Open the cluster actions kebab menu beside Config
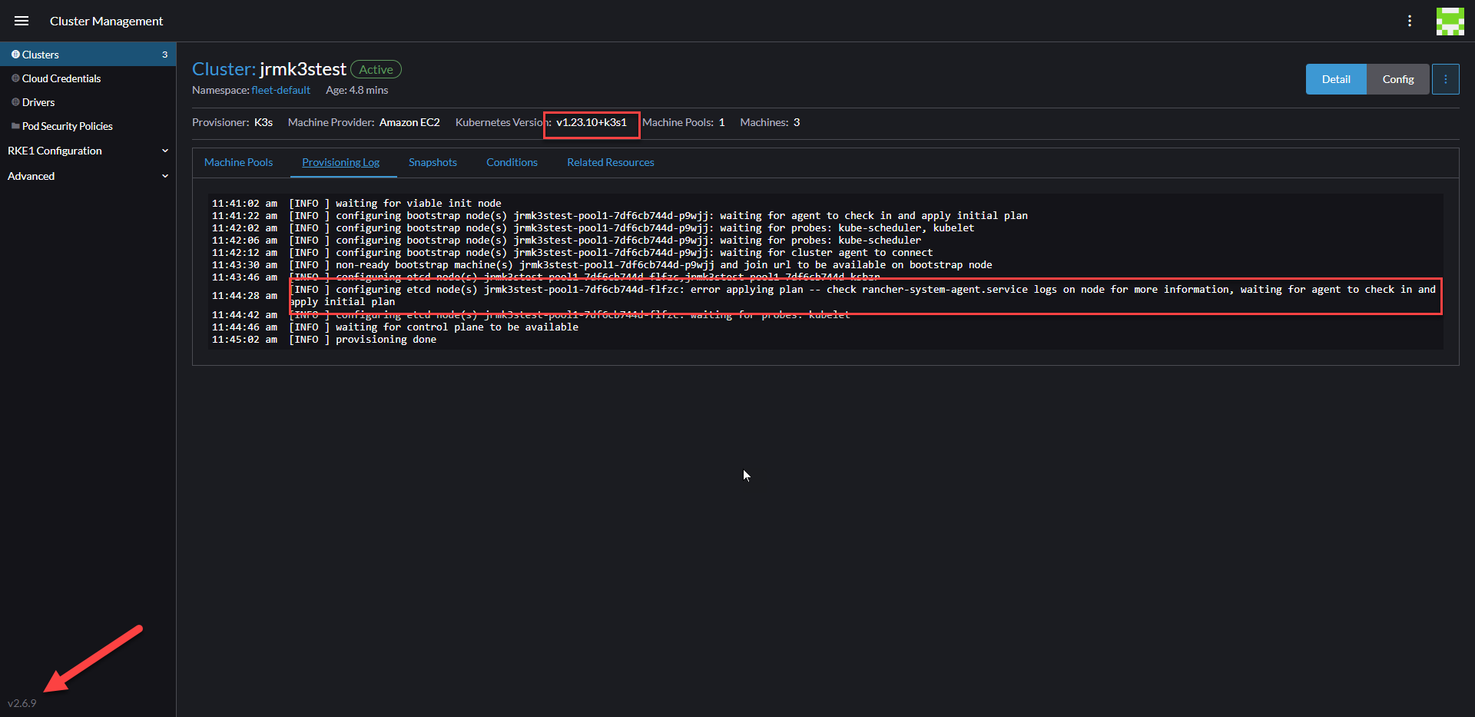This screenshot has width=1475, height=717. [1446, 78]
